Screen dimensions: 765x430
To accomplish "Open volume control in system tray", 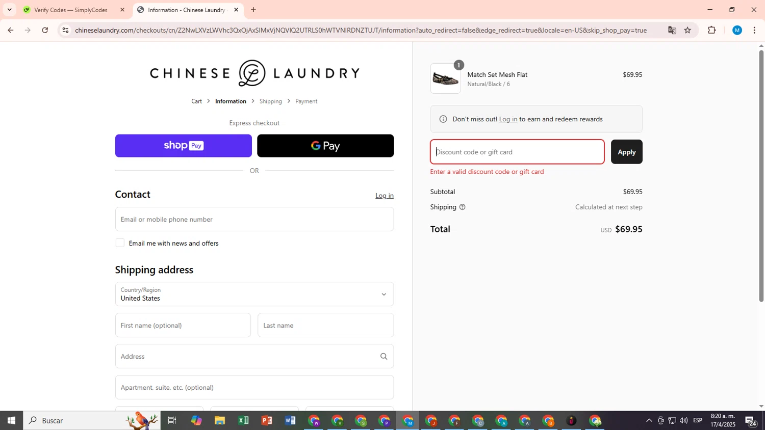I will click(x=683, y=420).
